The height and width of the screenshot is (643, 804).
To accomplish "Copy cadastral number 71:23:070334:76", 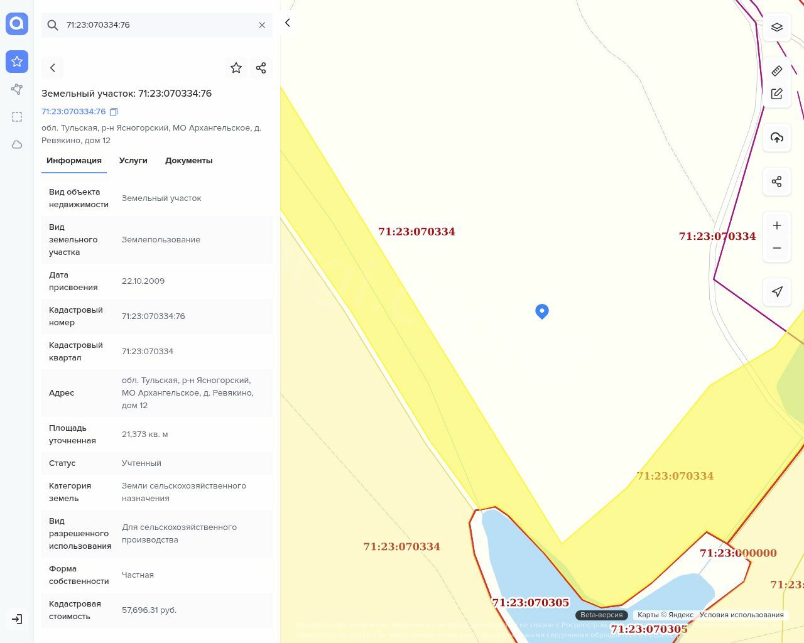I will pos(114,112).
